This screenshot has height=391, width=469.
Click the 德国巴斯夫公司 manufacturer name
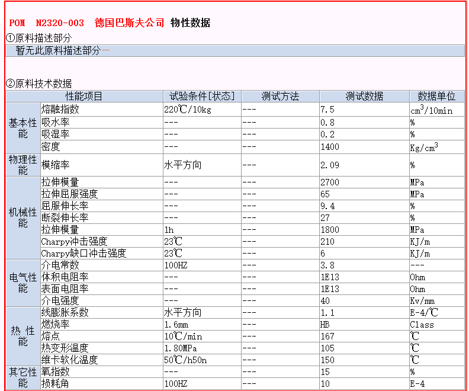click(x=130, y=23)
